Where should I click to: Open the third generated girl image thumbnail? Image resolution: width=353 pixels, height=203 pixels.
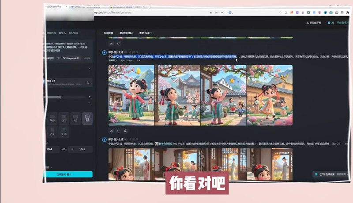[223, 94]
